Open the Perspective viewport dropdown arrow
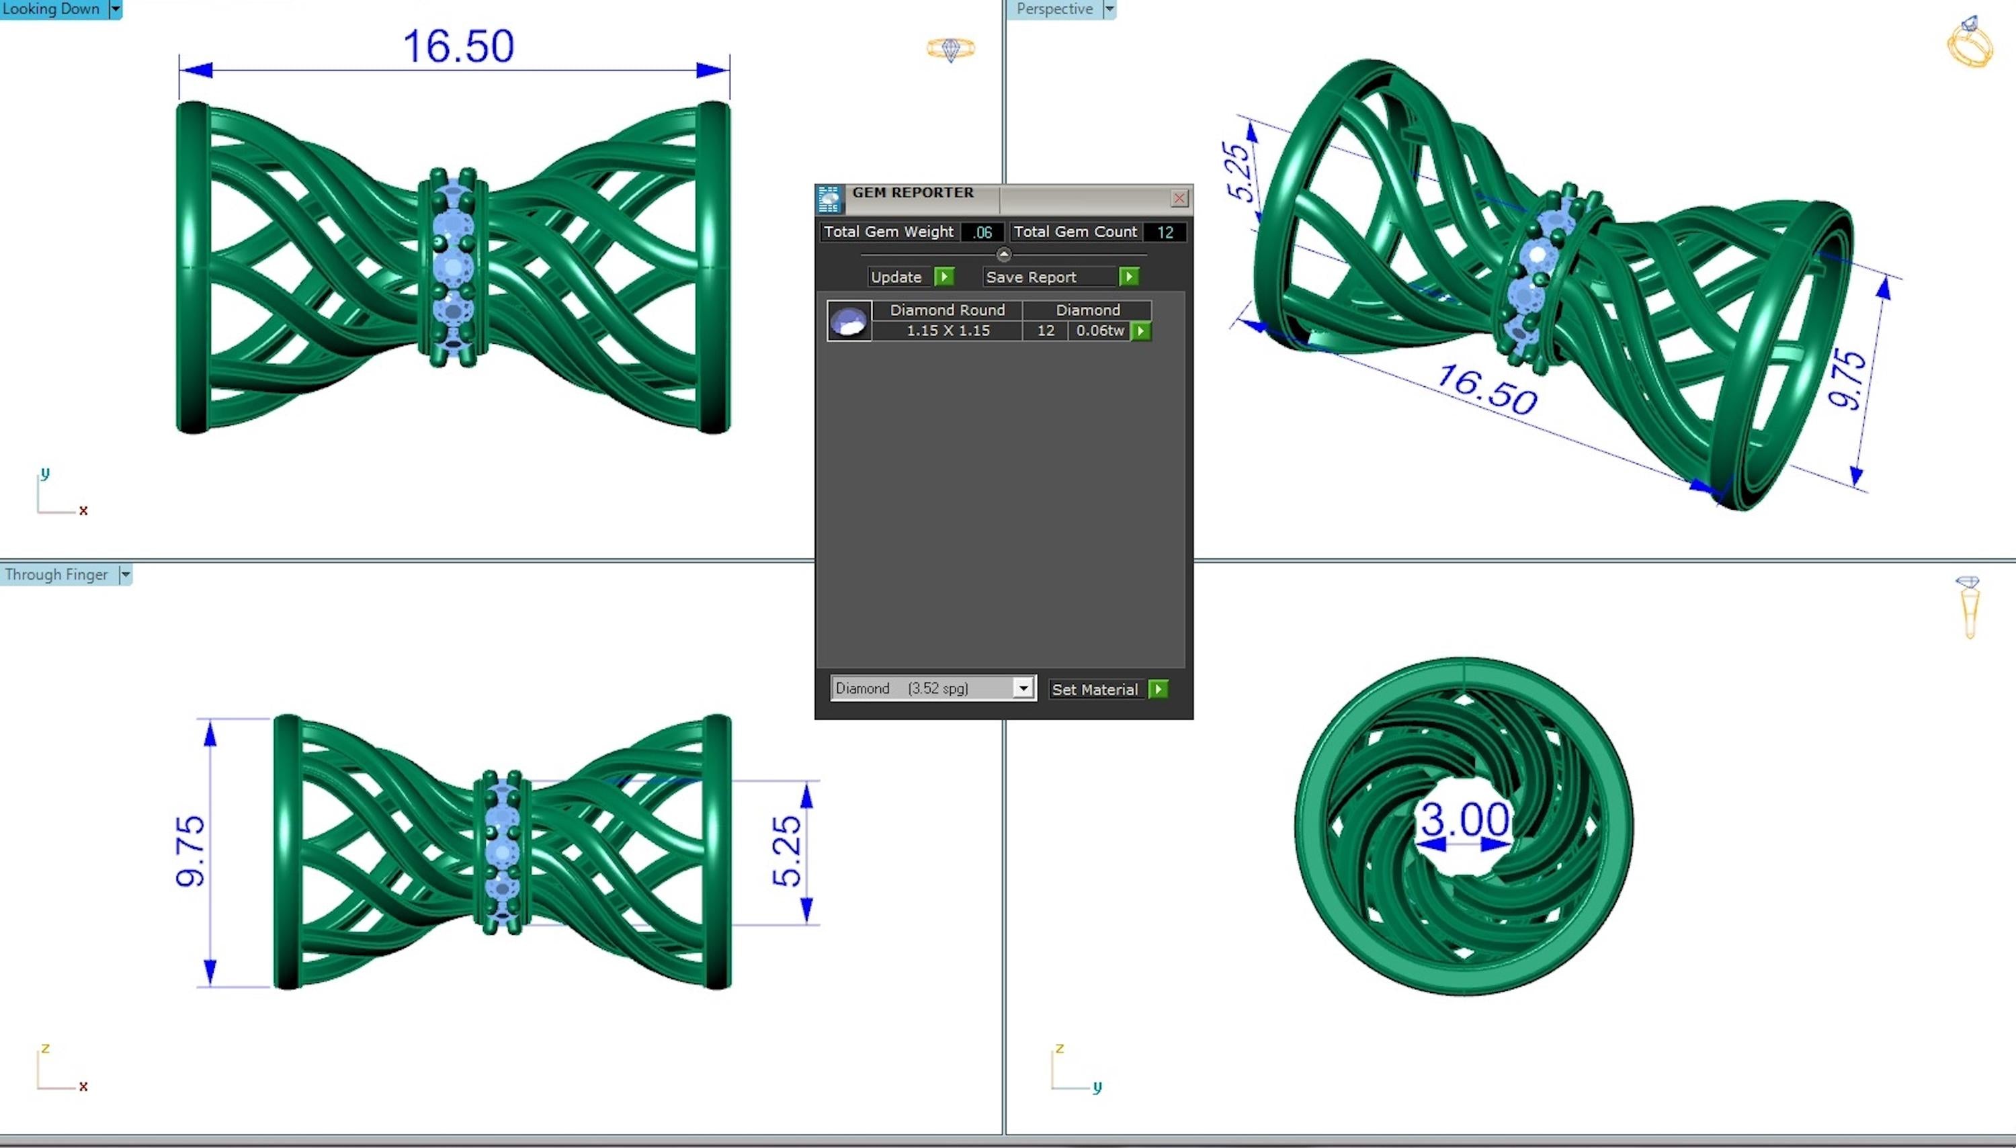This screenshot has height=1148, width=2016. pyautogui.click(x=1109, y=9)
